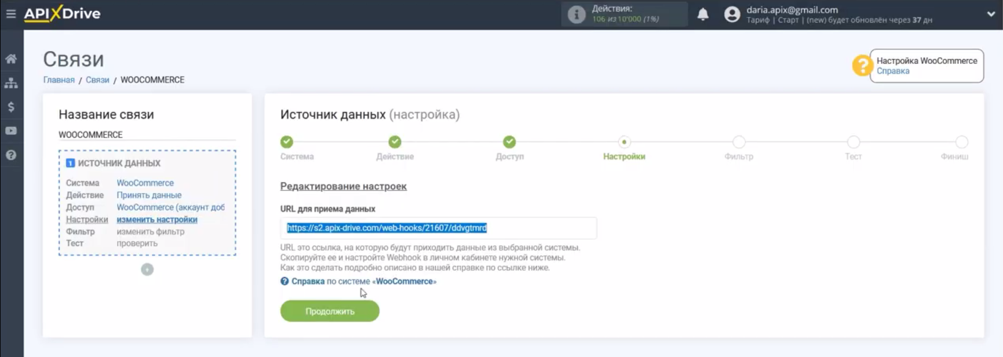Click daria.apix@gmail.com account name
The height and width of the screenshot is (357, 1003).
792,10
